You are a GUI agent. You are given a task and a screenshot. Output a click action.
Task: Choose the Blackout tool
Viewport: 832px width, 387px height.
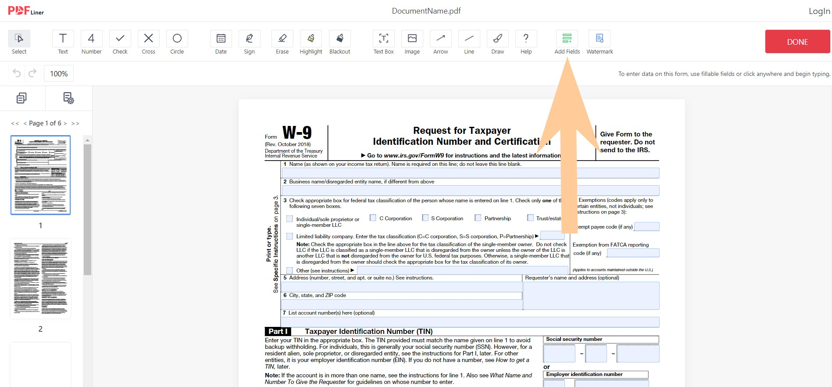[x=340, y=43]
